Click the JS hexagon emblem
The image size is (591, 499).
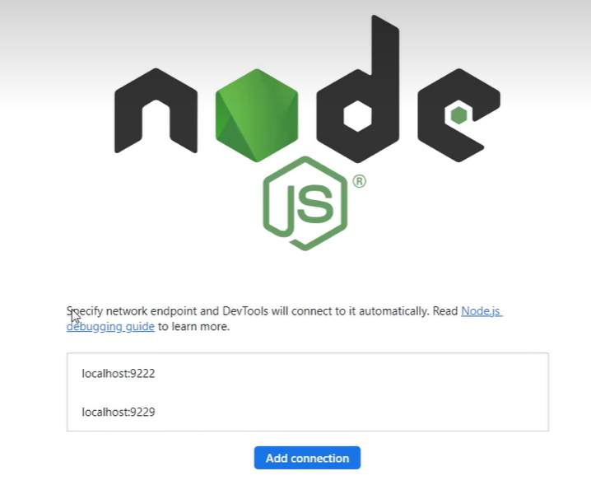[x=305, y=203]
